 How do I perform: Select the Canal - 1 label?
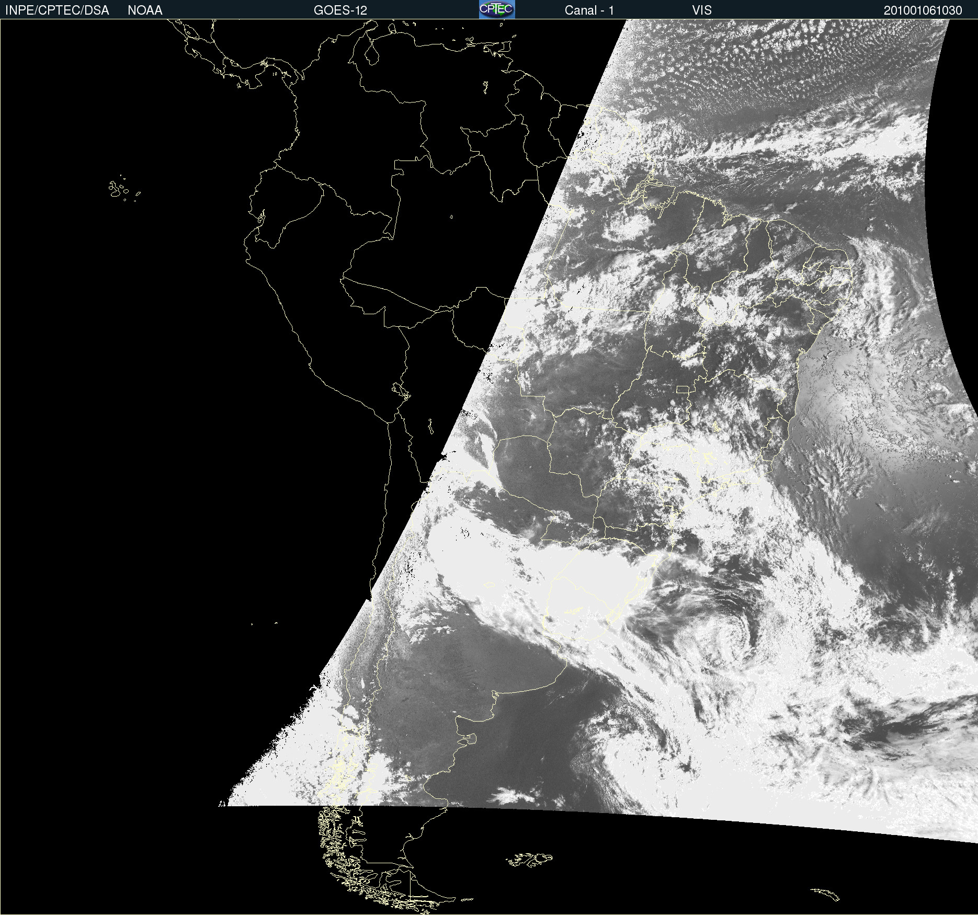tap(589, 10)
